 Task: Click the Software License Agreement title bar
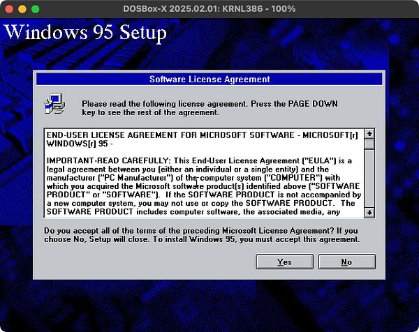pos(209,80)
